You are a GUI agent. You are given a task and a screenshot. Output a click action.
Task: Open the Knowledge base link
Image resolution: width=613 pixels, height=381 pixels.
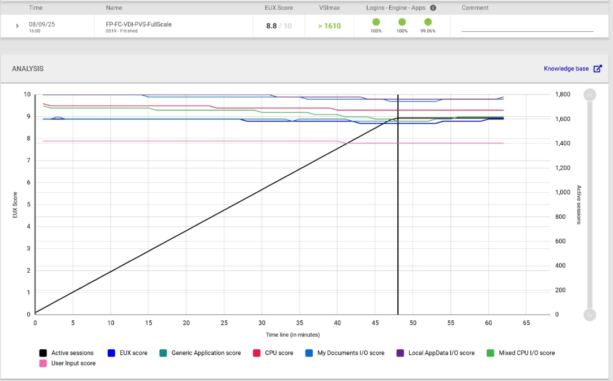566,69
